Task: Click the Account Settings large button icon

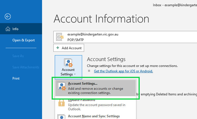Action: pyautogui.click(x=68, y=62)
